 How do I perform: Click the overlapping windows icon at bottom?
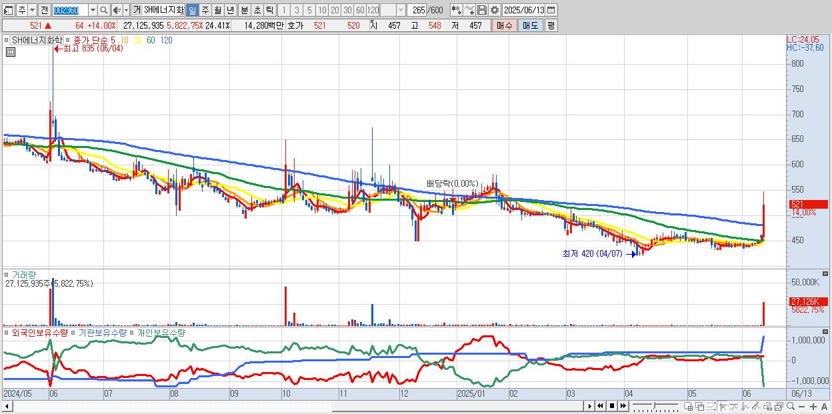pos(699,407)
